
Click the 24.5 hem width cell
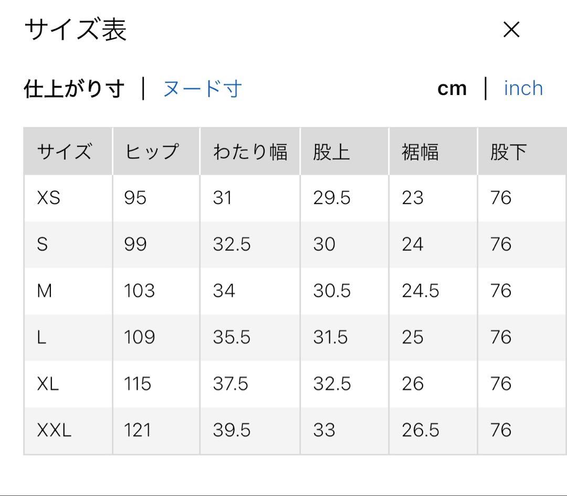click(420, 290)
